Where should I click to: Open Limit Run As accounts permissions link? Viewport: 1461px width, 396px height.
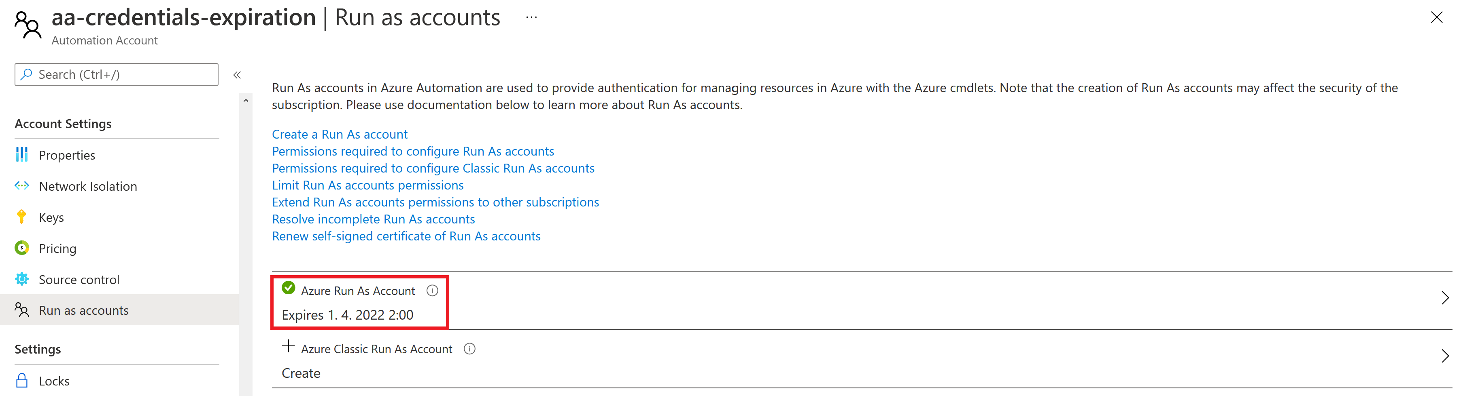point(367,185)
